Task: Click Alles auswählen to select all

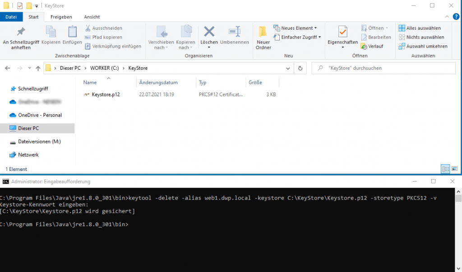Action: click(x=420, y=28)
